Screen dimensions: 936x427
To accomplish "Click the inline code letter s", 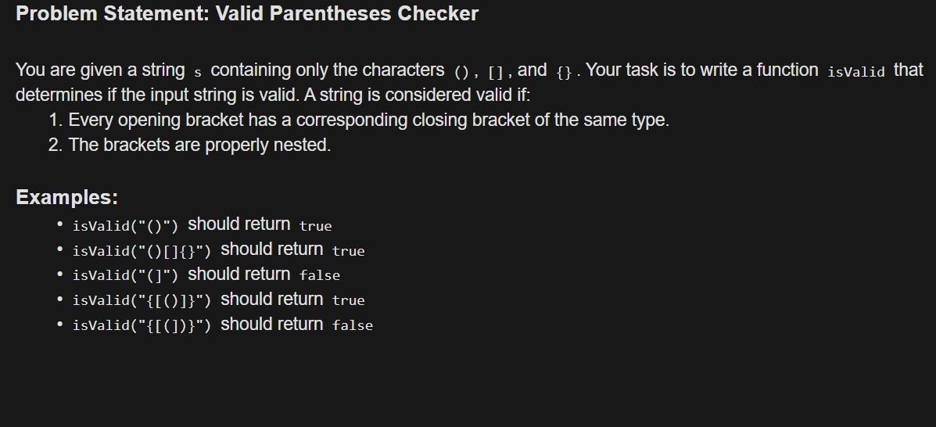I will point(198,73).
